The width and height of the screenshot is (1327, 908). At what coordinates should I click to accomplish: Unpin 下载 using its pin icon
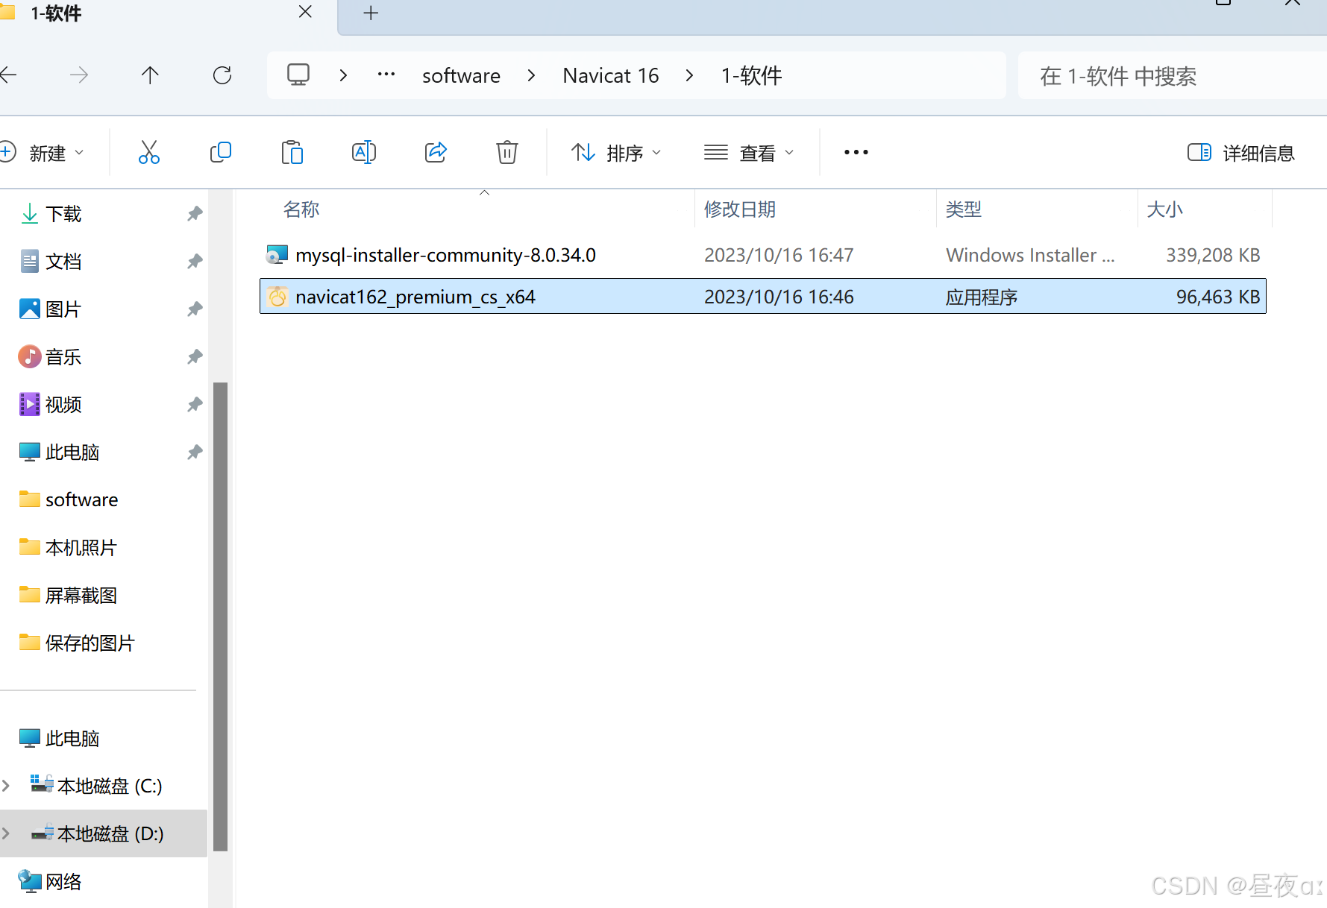point(195,214)
